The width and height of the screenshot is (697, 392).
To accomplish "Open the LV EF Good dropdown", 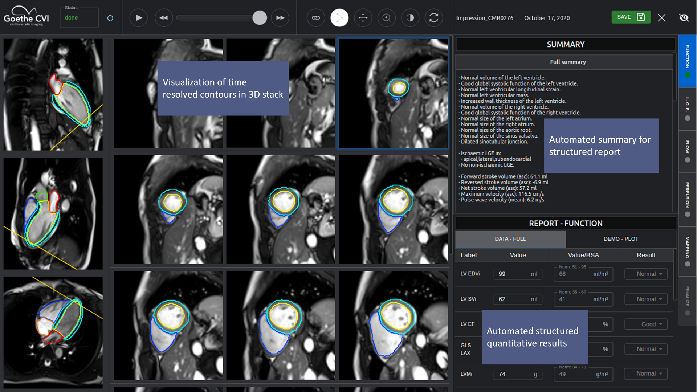I will (646, 324).
